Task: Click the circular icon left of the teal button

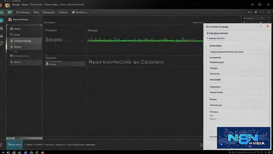Action: 1,145
